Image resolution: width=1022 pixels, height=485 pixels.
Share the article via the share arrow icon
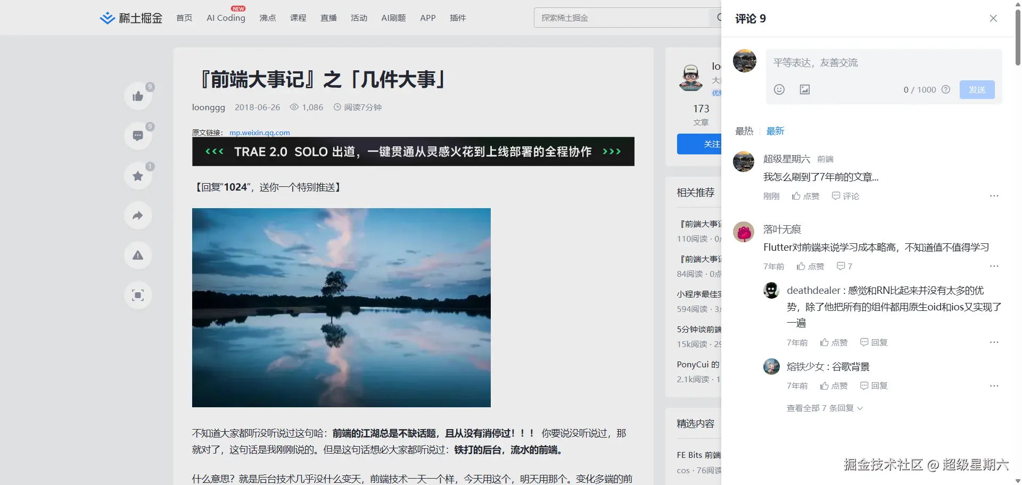[x=138, y=215]
